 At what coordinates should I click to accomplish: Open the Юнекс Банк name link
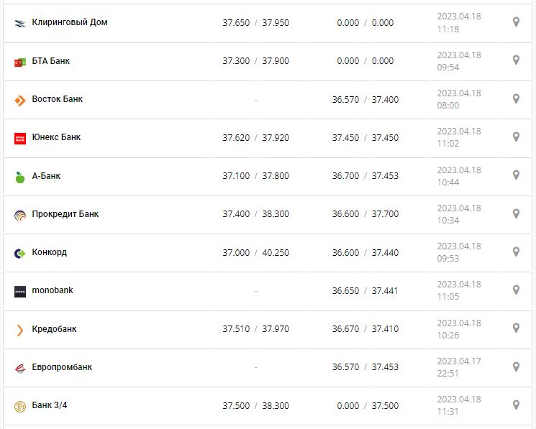pos(56,137)
